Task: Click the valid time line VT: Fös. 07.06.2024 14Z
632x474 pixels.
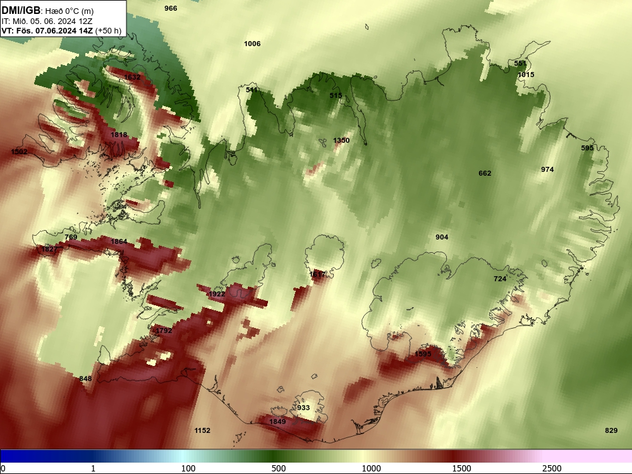Action: [47, 30]
